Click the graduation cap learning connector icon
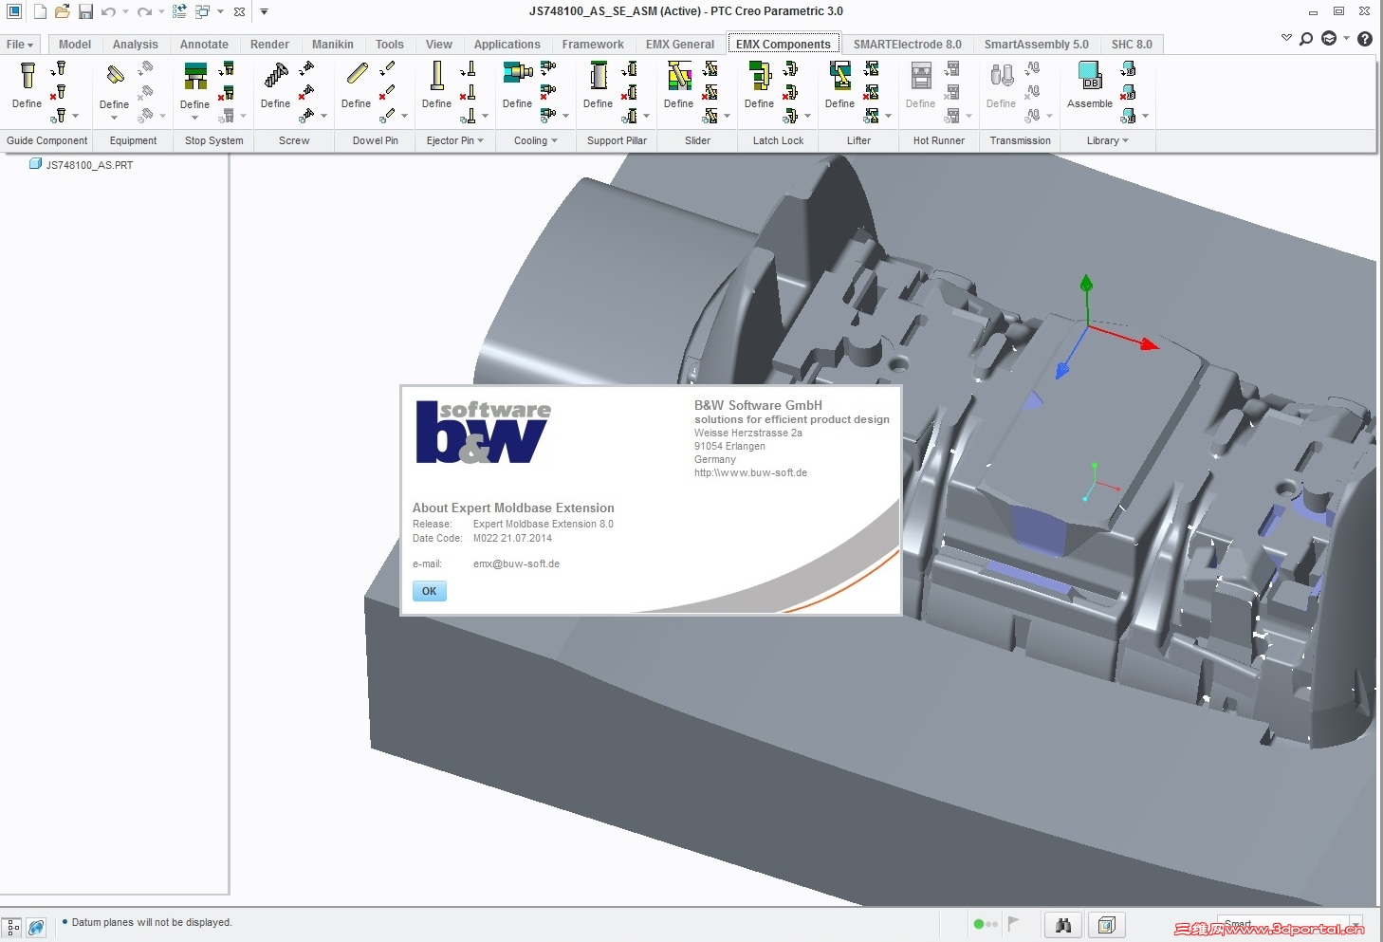The height and width of the screenshot is (942, 1383). pyautogui.click(x=1329, y=39)
